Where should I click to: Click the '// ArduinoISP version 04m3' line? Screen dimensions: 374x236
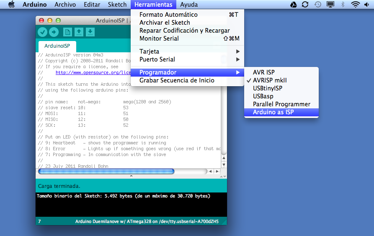[x=71, y=55]
